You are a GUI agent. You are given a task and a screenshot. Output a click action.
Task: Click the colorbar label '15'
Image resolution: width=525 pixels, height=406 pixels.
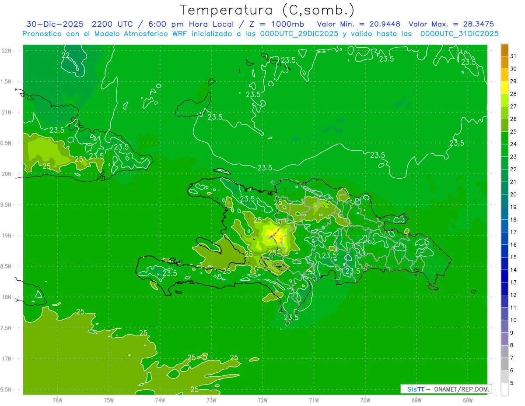tap(514, 258)
